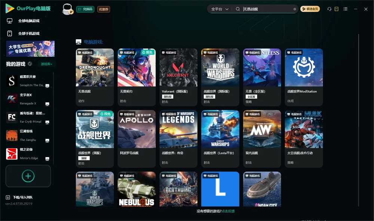The width and height of the screenshot is (374, 221).
Task: Open the 大学生专属优惠 banner
Action: tap(31, 49)
